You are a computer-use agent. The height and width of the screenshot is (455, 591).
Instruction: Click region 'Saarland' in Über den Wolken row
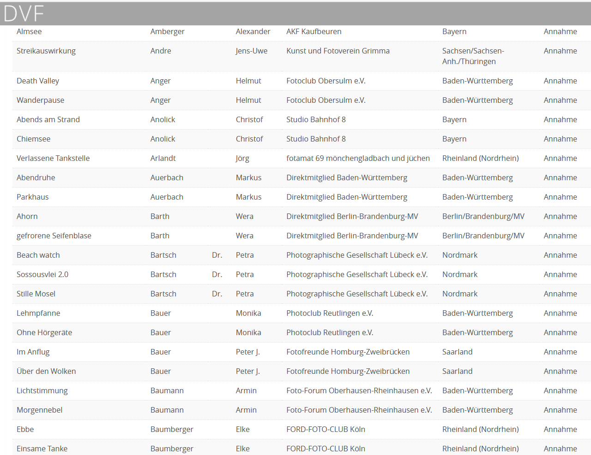pos(458,371)
